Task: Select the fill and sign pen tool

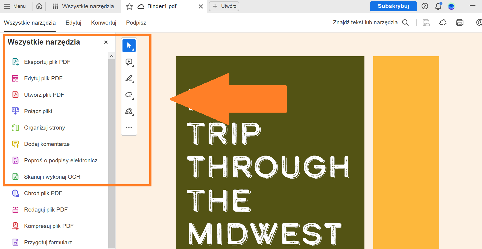Action: [x=129, y=111]
